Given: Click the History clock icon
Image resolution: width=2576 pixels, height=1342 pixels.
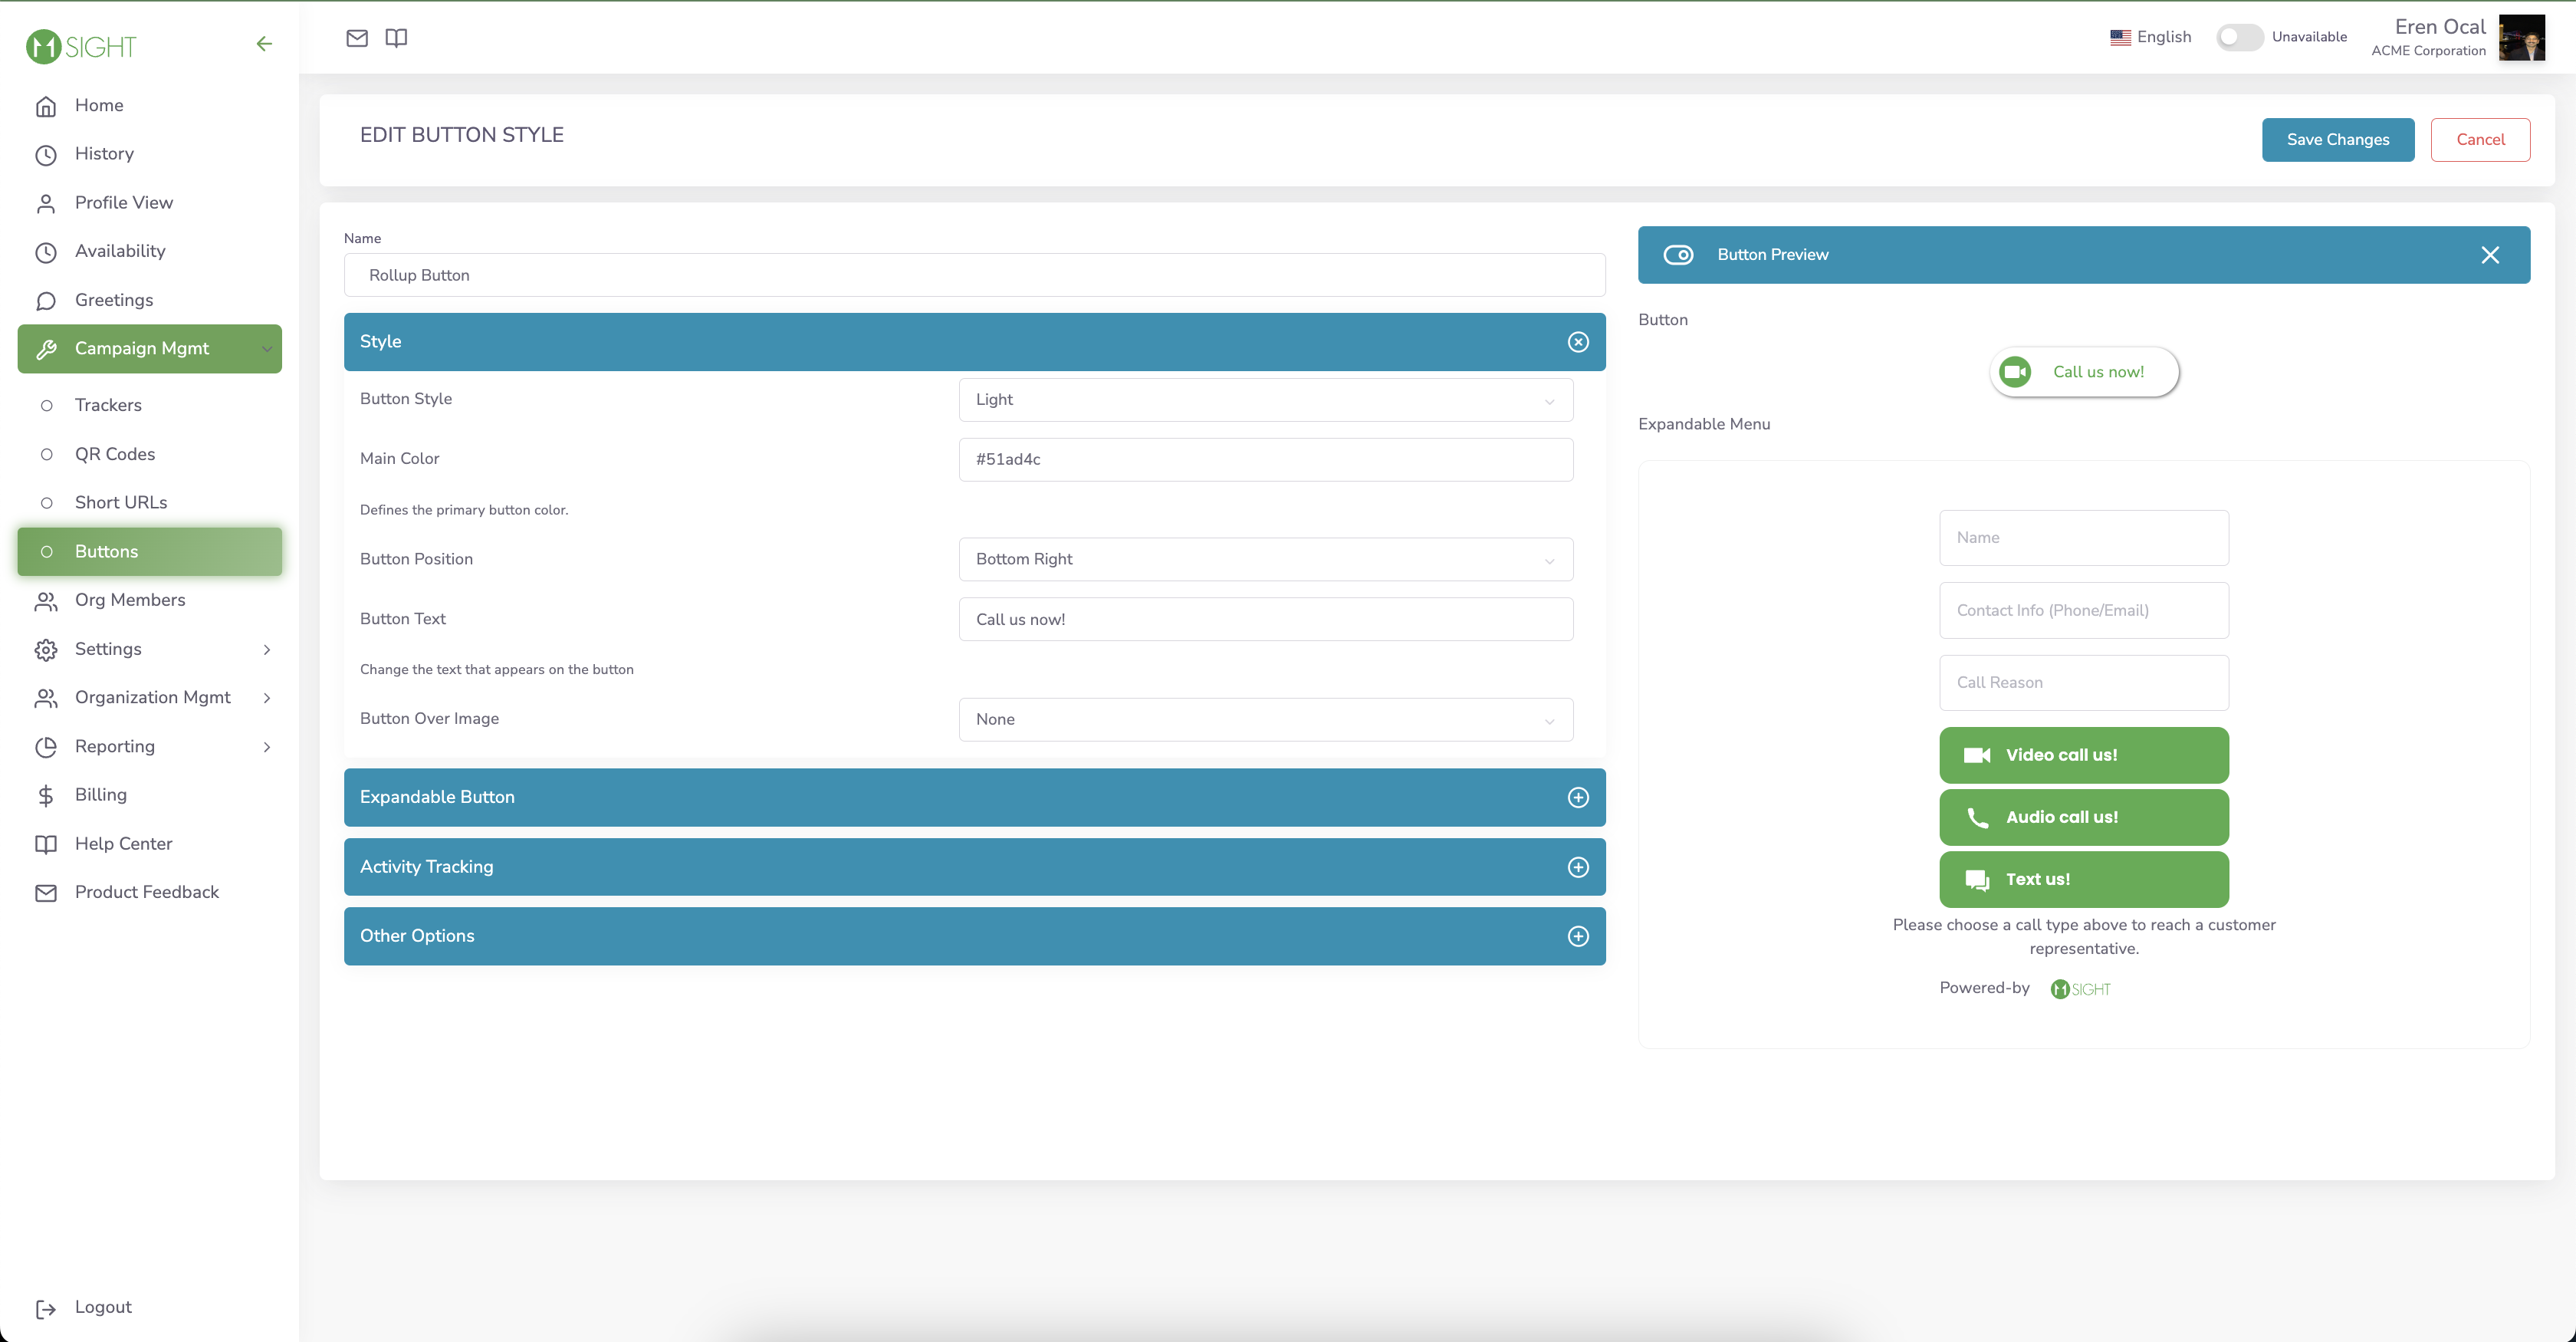Looking at the screenshot, I should point(46,155).
